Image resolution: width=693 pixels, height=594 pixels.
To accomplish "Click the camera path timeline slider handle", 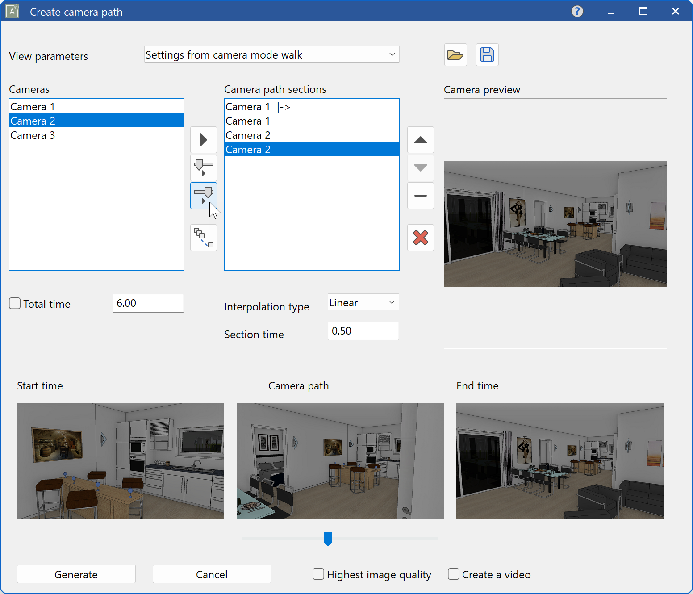I will coord(328,538).
